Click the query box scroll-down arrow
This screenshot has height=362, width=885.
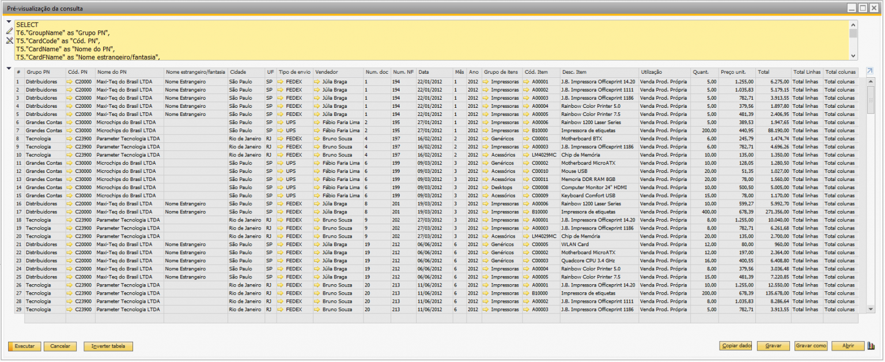853,56
